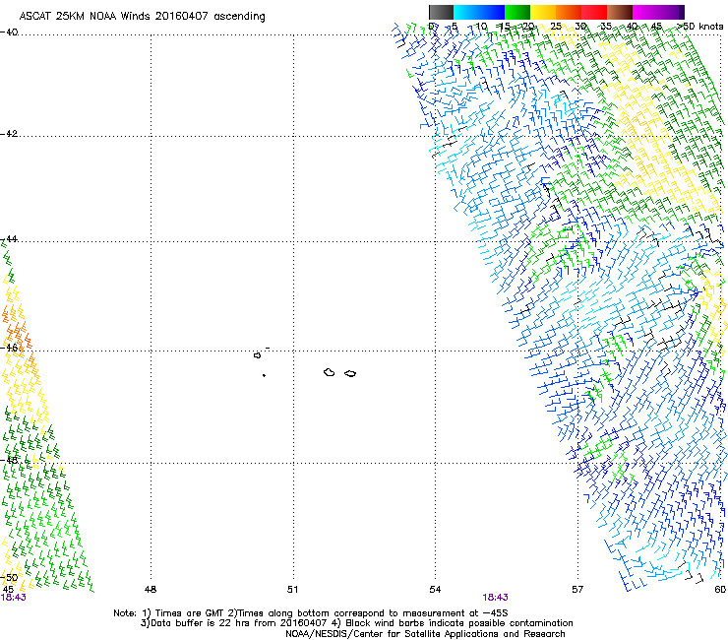Click the eastern island of the pair east of 51
The width and height of the screenshot is (728, 640).
350,374
